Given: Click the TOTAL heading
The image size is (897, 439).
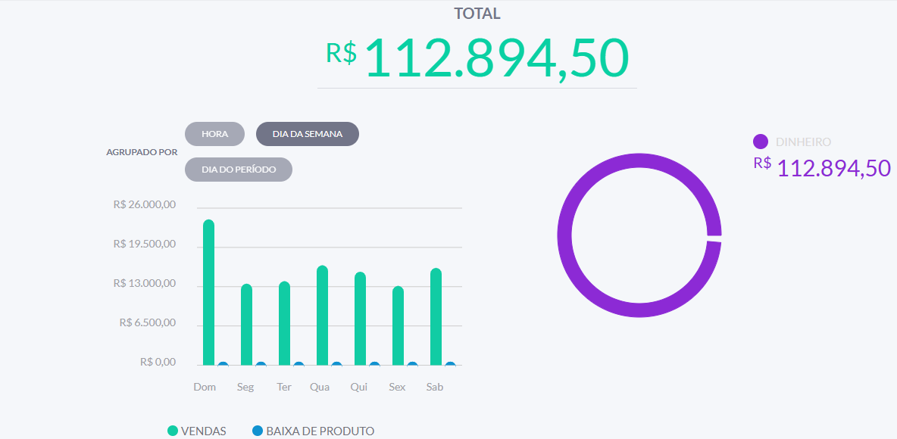Looking at the screenshot, I should [477, 14].
